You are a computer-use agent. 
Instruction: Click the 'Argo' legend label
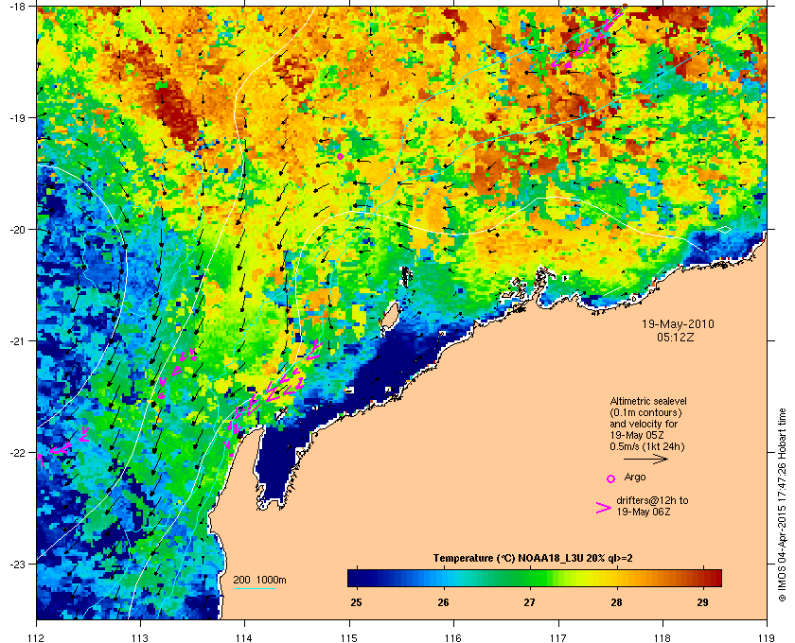(635, 478)
